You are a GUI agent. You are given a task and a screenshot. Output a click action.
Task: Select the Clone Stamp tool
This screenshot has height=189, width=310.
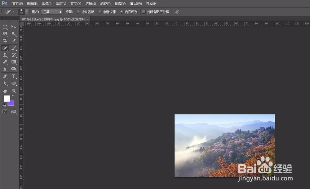point(5,55)
